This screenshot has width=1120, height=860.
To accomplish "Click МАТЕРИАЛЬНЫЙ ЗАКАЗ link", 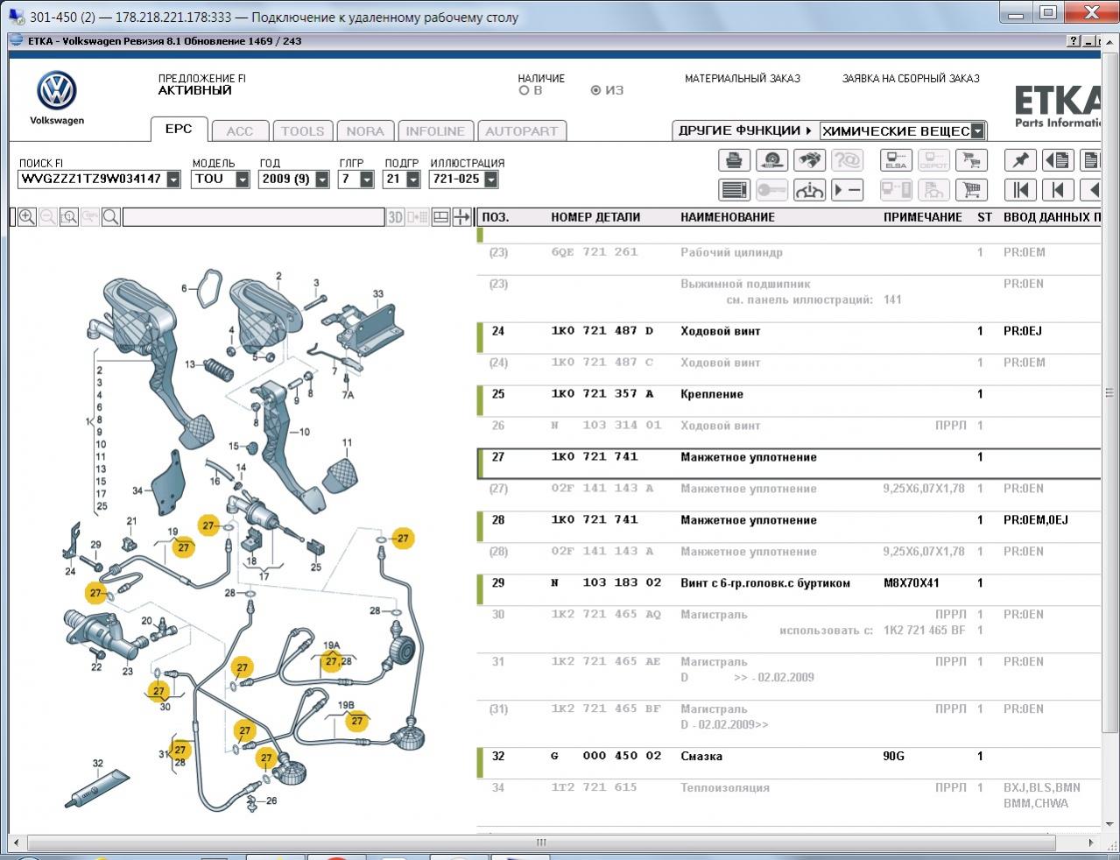I will 743,78.
